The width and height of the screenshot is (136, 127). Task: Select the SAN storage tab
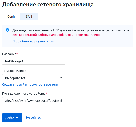[29, 17]
